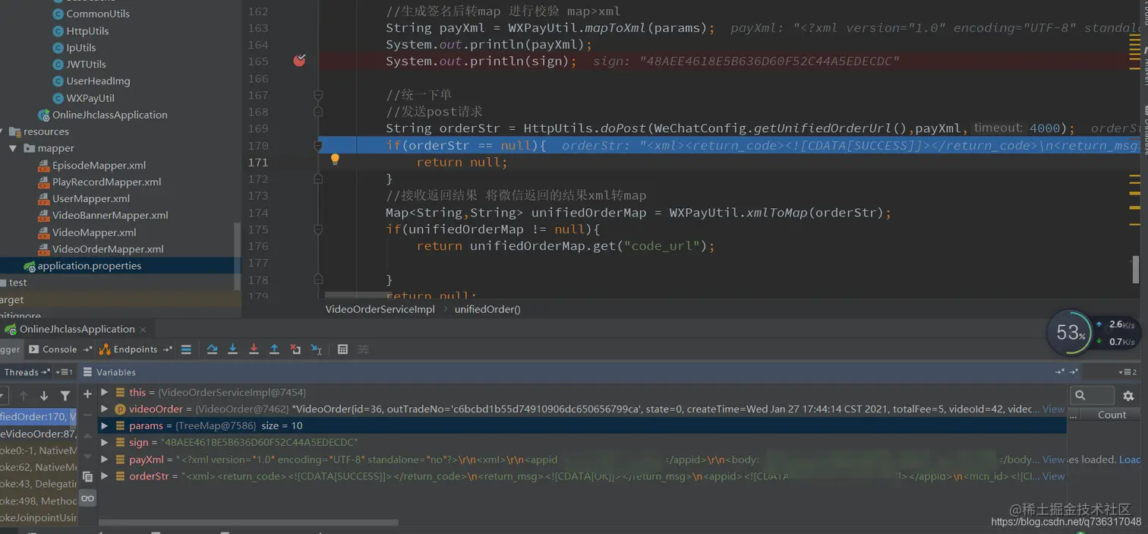Click View link on orderStr row

1053,476
